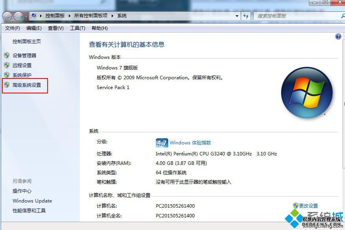The width and height of the screenshot is (345, 230).
Task: Click the 计算机名 value PC201505261400
Action: [x=175, y=206]
